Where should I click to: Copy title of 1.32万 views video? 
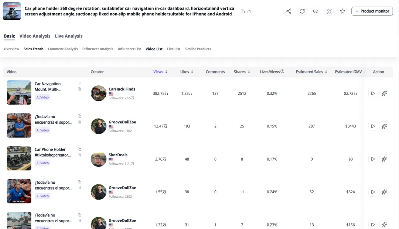coord(80,215)
